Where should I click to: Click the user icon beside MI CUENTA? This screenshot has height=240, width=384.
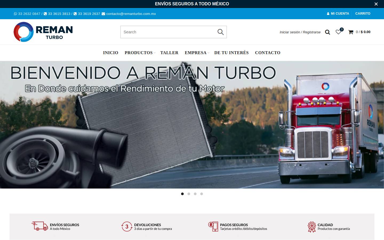click(x=328, y=14)
